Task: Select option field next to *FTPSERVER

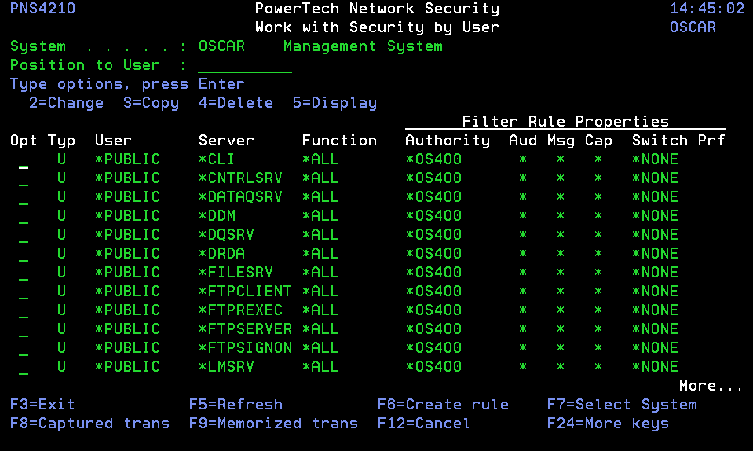Action: (x=24, y=330)
